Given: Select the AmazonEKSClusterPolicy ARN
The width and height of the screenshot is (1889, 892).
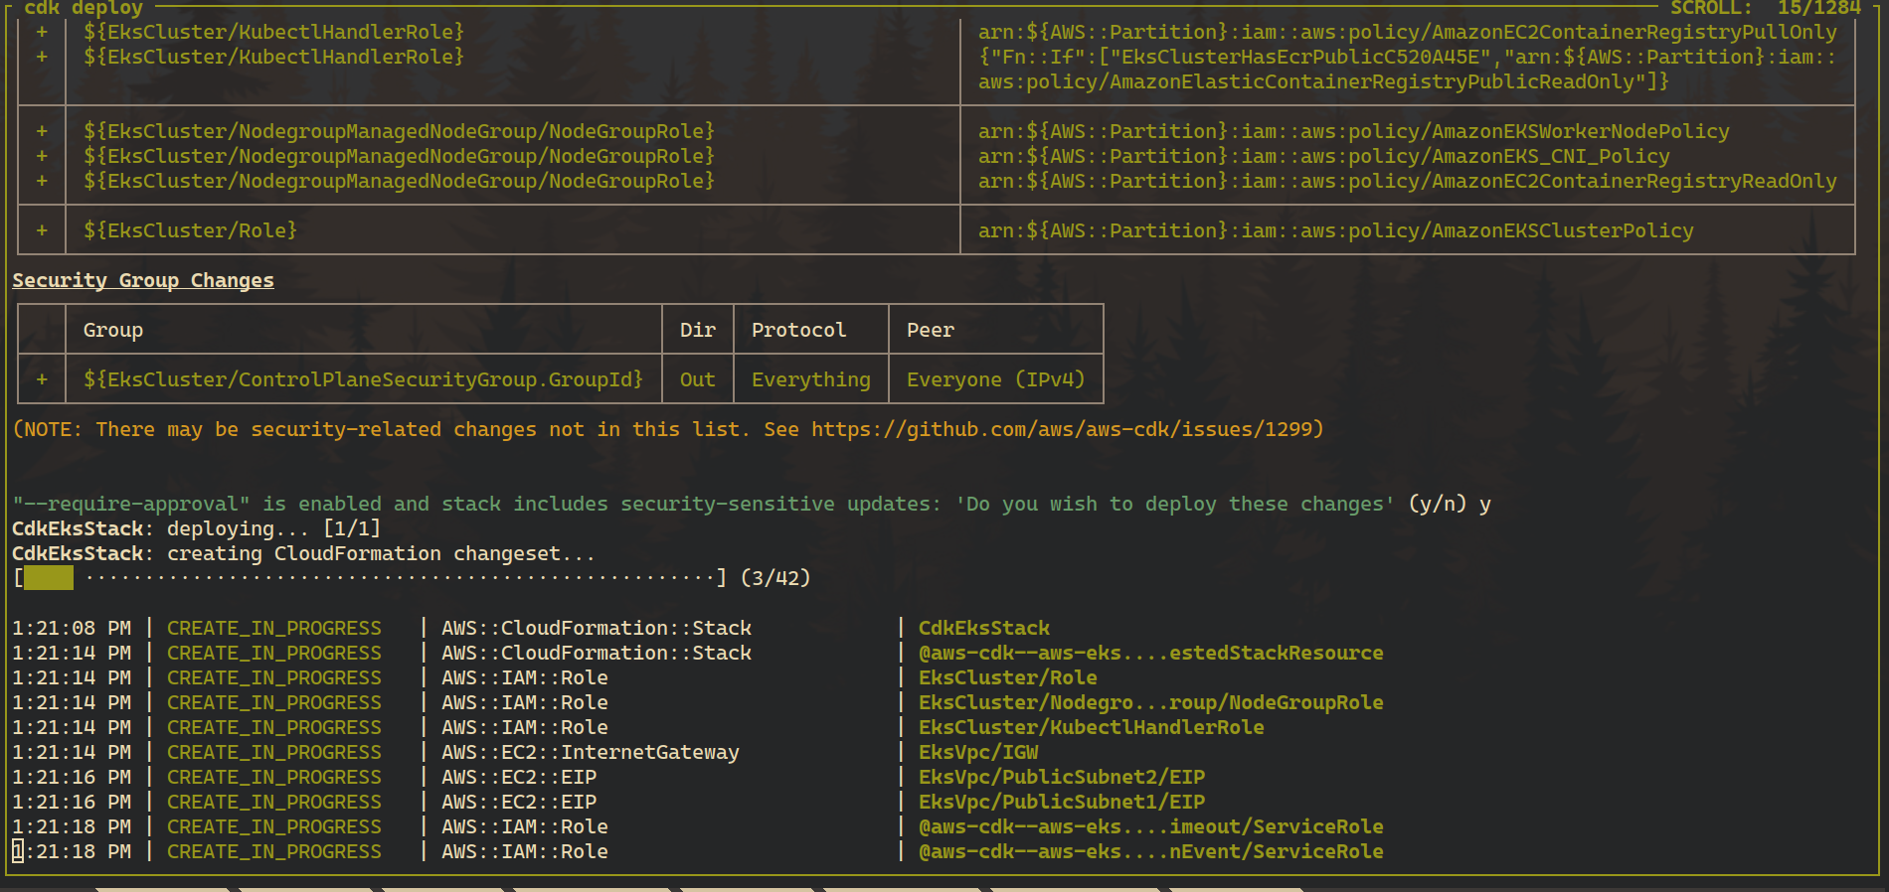Looking at the screenshot, I should coord(1336,230).
